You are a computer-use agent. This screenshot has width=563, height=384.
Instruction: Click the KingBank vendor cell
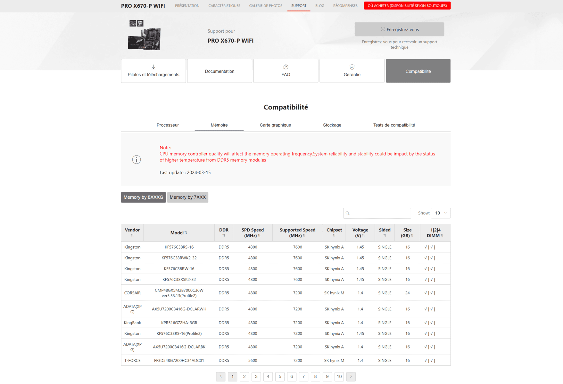click(132, 323)
